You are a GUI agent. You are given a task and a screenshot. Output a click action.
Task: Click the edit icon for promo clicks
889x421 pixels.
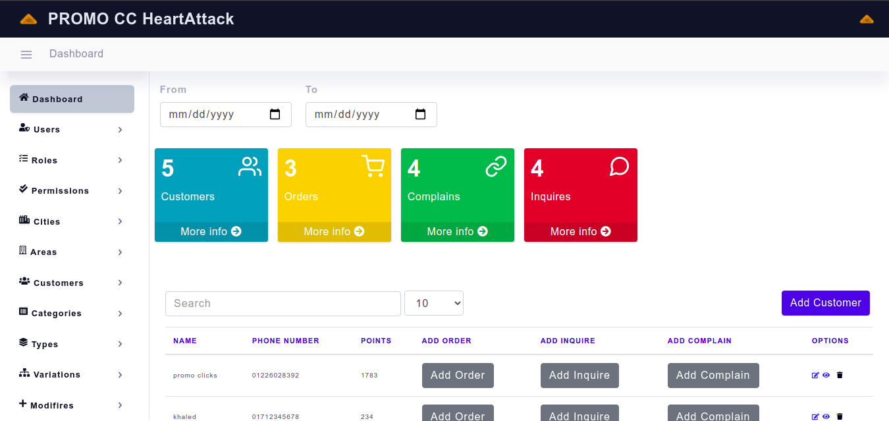click(815, 376)
